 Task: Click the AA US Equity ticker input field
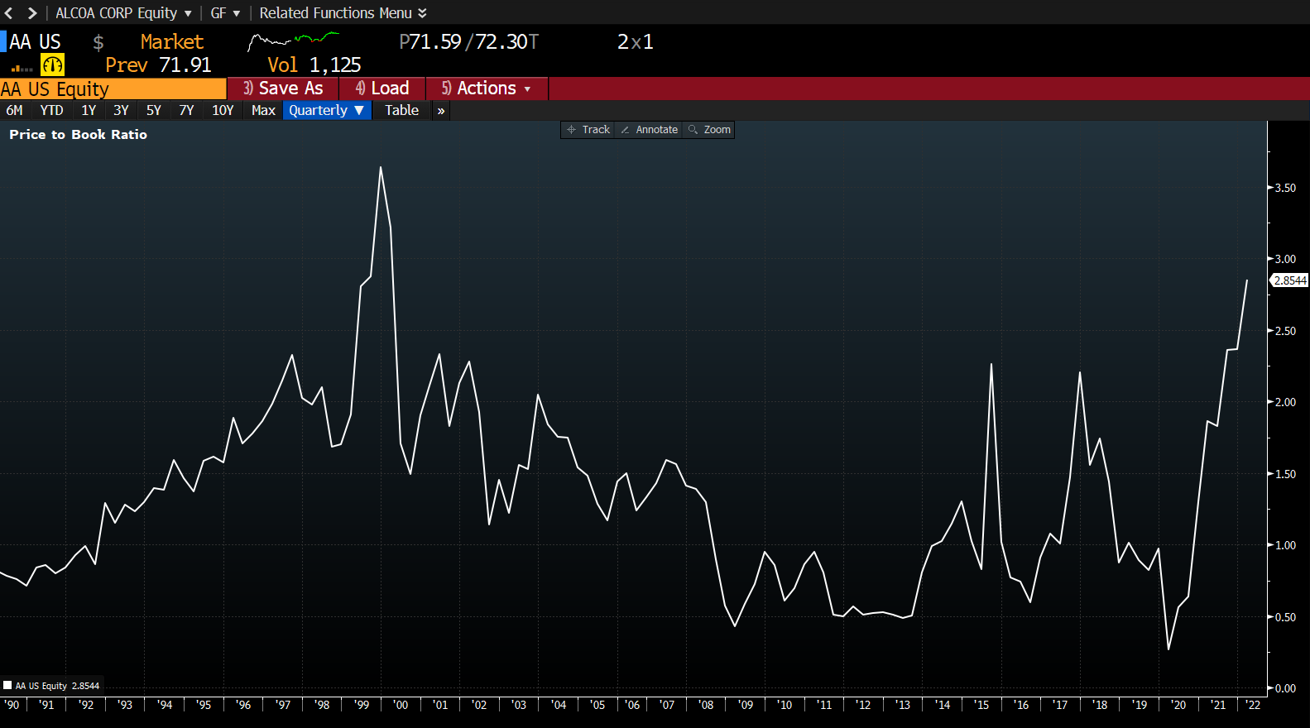click(113, 89)
